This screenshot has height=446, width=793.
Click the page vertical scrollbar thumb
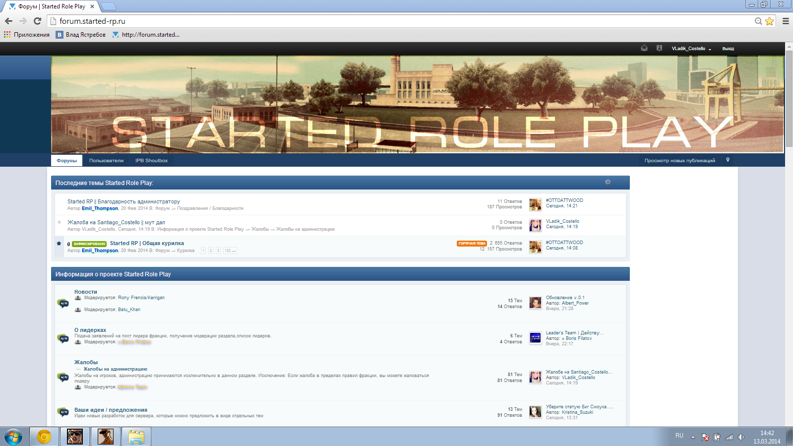pyautogui.click(x=789, y=98)
